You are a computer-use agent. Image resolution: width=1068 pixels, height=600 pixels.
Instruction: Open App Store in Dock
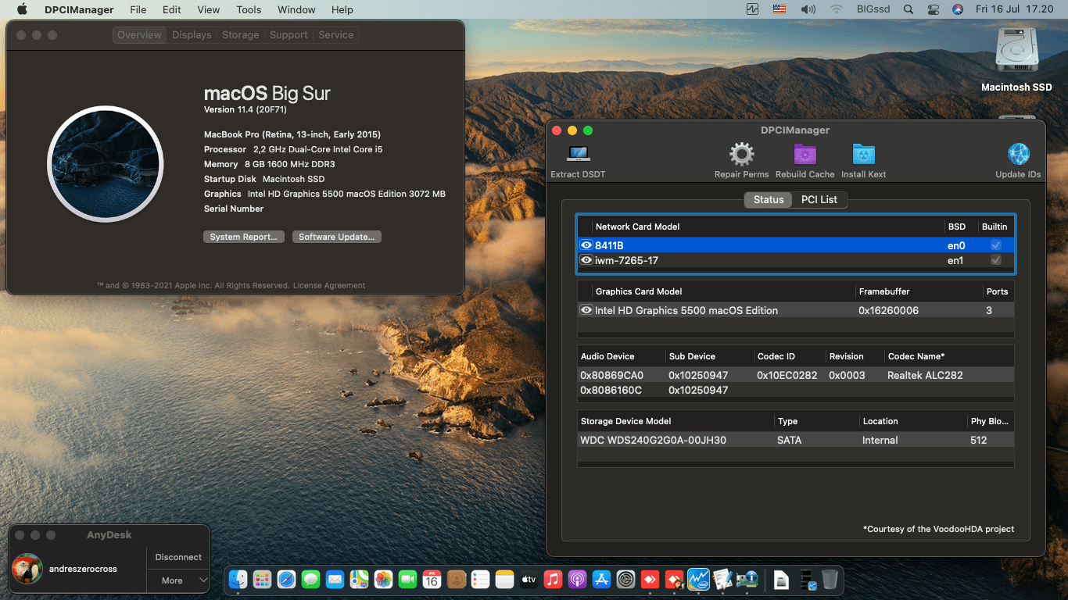[601, 579]
